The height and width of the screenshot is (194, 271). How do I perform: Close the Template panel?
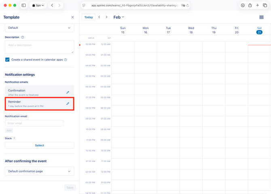tap(72, 17)
